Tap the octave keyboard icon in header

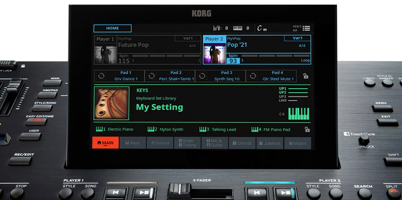[238, 28]
